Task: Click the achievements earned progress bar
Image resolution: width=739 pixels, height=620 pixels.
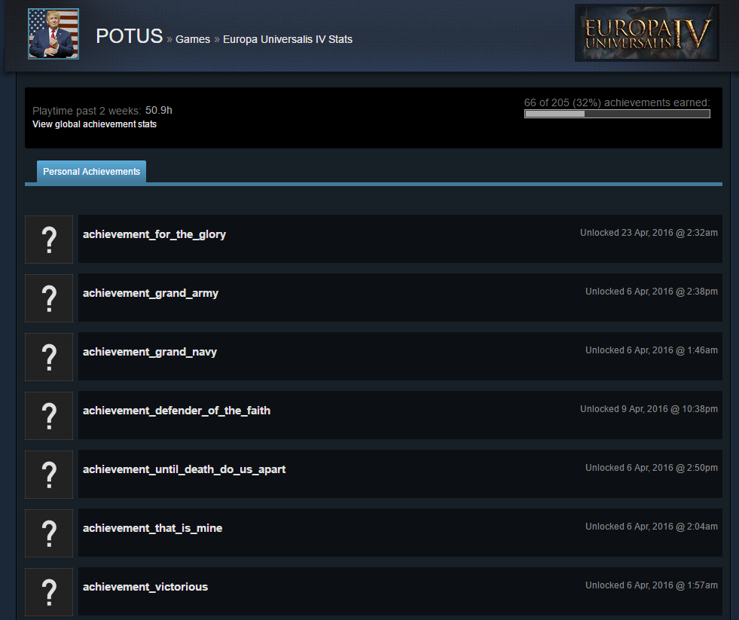Action: click(617, 114)
